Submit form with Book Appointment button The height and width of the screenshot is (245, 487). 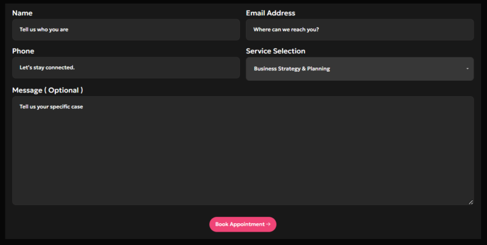click(243, 224)
